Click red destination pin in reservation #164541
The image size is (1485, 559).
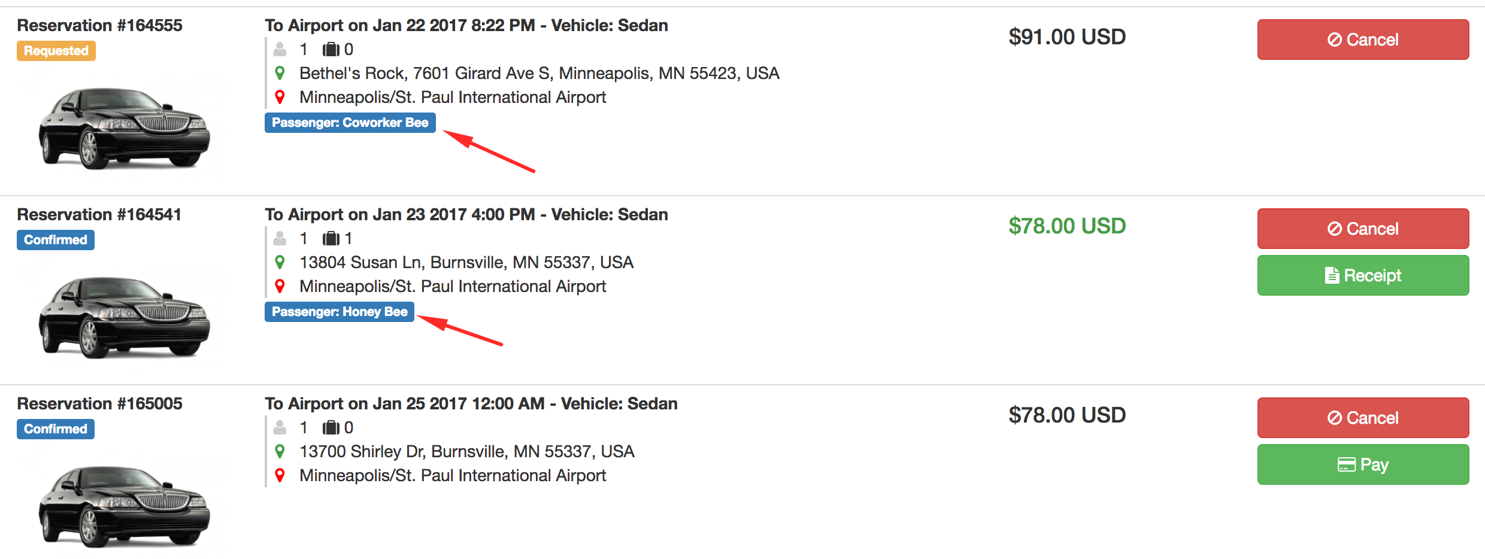coord(280,286)
